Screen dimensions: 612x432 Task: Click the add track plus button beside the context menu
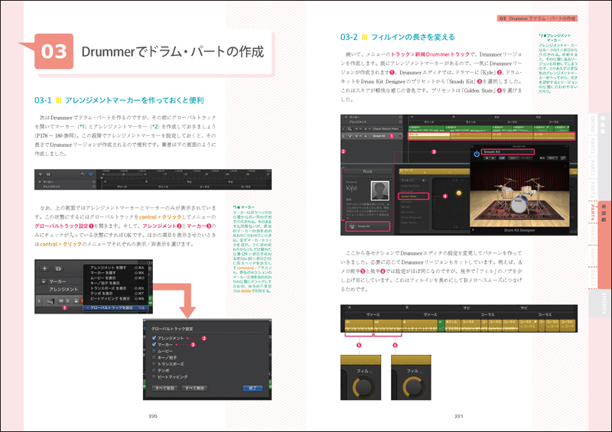point(44,268)
